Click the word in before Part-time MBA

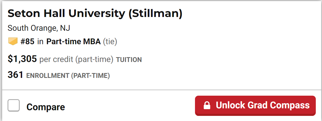pyautogui.click(x=40, y=42)
